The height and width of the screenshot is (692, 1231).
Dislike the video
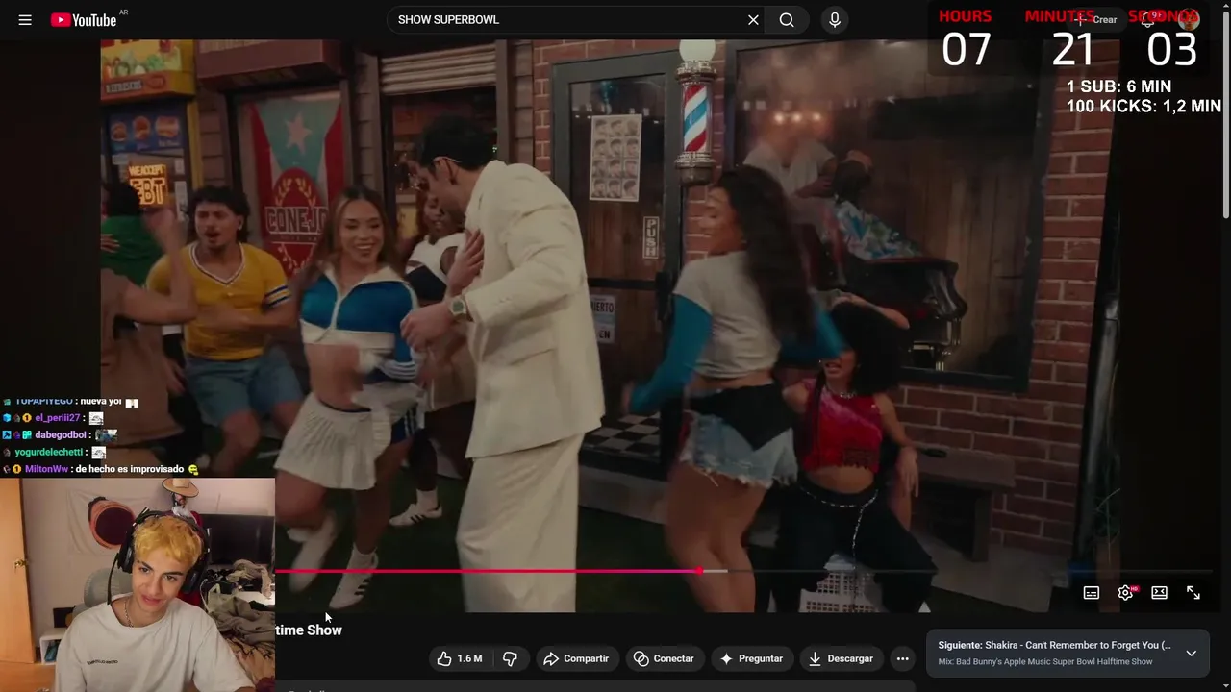click(x=511, y=658)
